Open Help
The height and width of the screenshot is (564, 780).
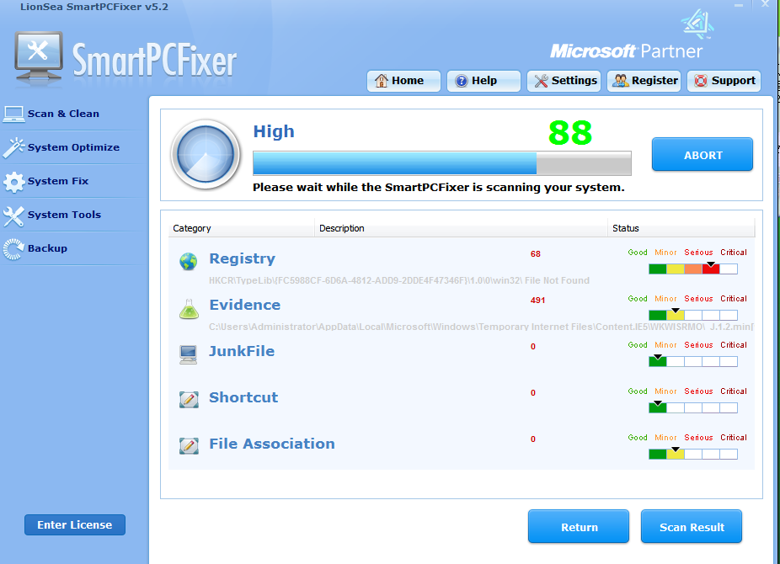click(x=483, y=81)
